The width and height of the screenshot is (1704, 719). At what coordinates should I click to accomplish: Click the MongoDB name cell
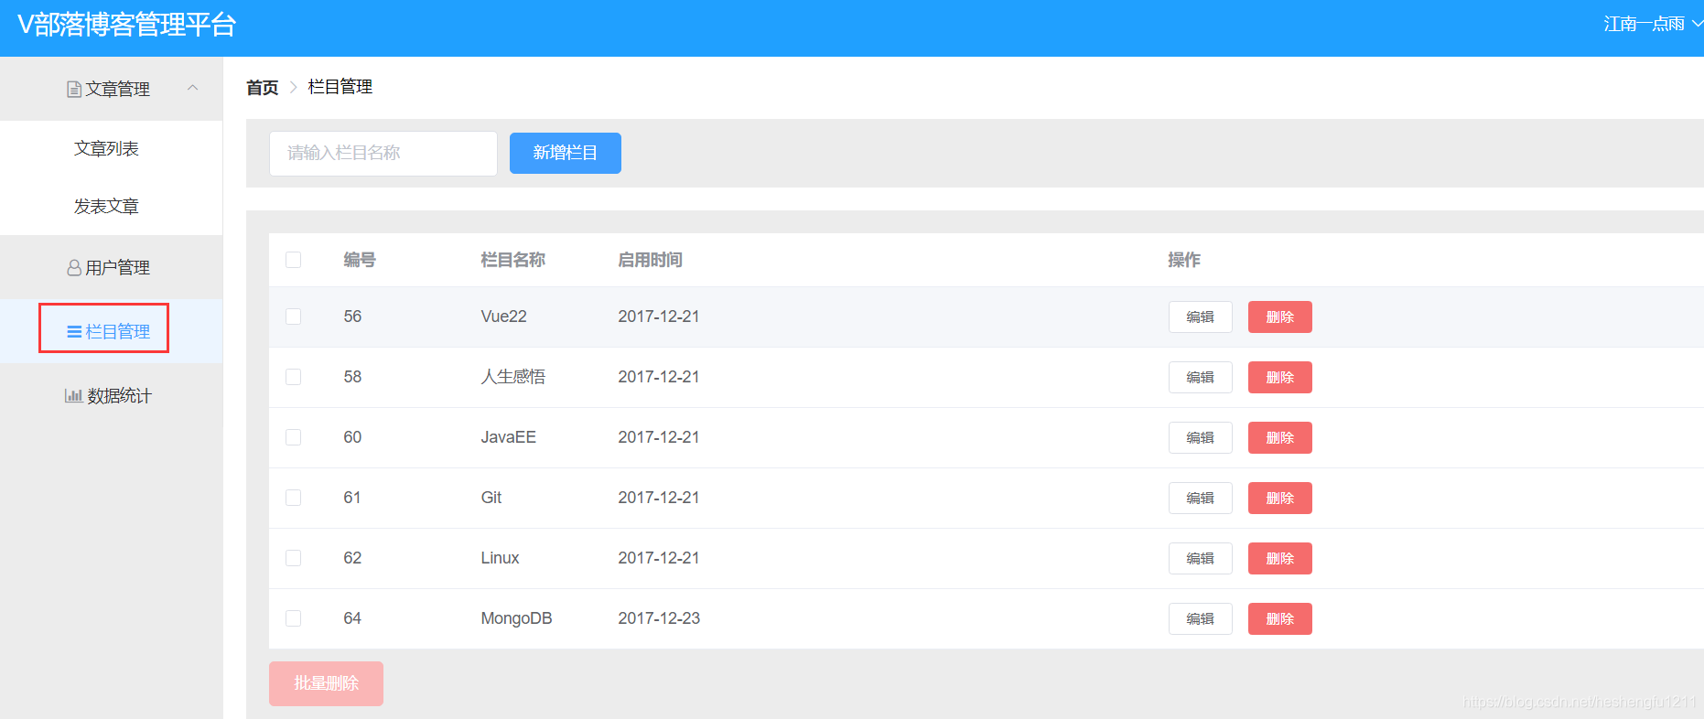pyautogui.click(x=516, y=618)
